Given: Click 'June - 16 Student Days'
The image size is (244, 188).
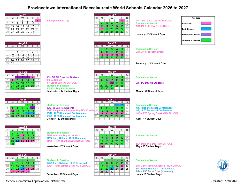Looking at the screenshot, I should [149, 174].
